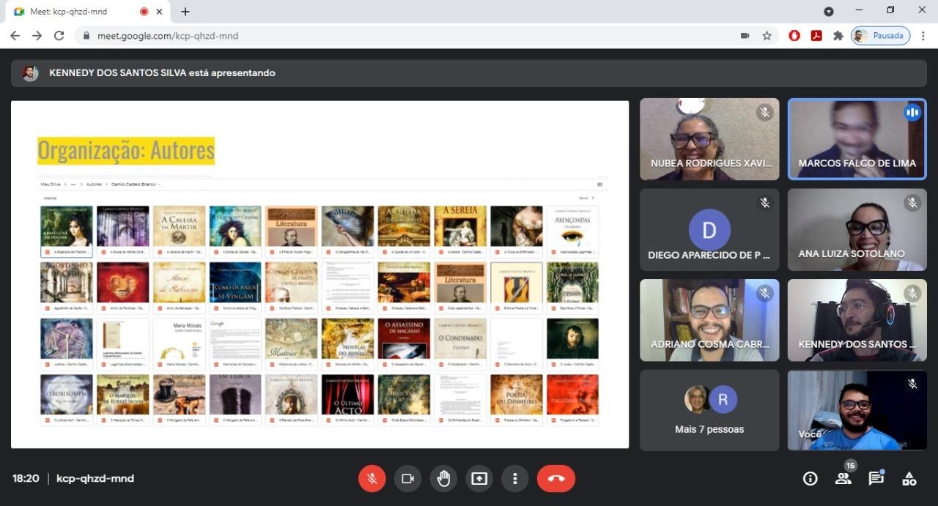Click the browser back arrow
The image size is (938, 506).
click(x=15, y=35)
